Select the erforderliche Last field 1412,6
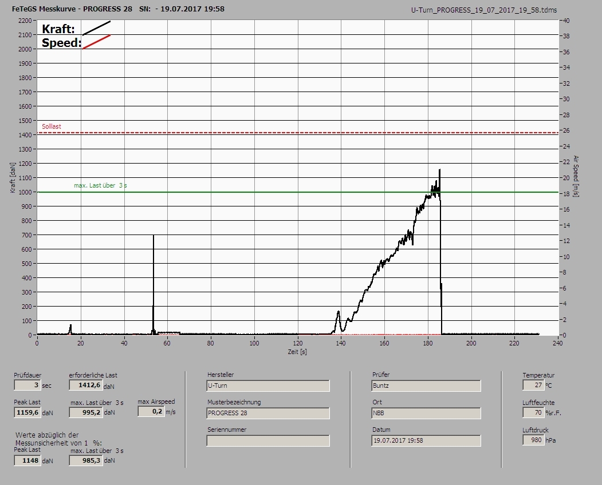Viewport: 602px width, 485px height. (85, 385)
